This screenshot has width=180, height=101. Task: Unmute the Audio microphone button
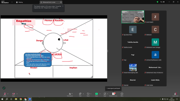pyautogui.click(x=5, y=94)
